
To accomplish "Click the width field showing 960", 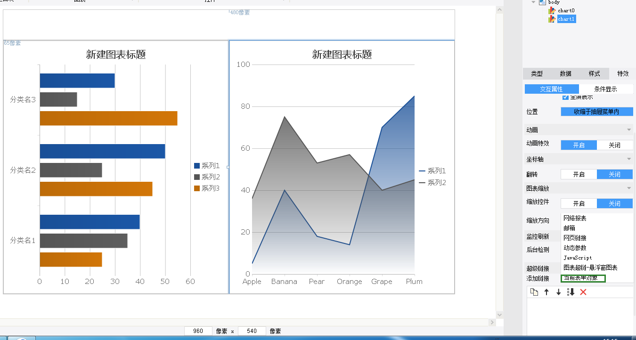I will pyautogui.click(x=198, y=331).
